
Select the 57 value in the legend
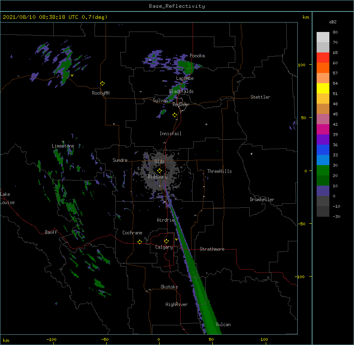335,73
